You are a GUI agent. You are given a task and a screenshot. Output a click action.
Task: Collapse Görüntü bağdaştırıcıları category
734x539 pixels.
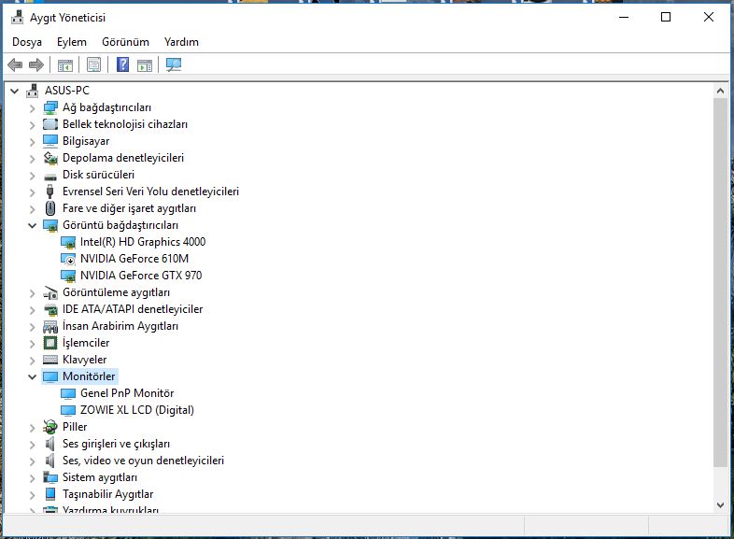point(32,226)
